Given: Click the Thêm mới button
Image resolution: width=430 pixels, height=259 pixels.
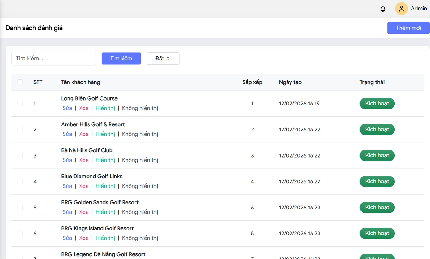Looking at the screenshot, I should click(x=408, y=28).
